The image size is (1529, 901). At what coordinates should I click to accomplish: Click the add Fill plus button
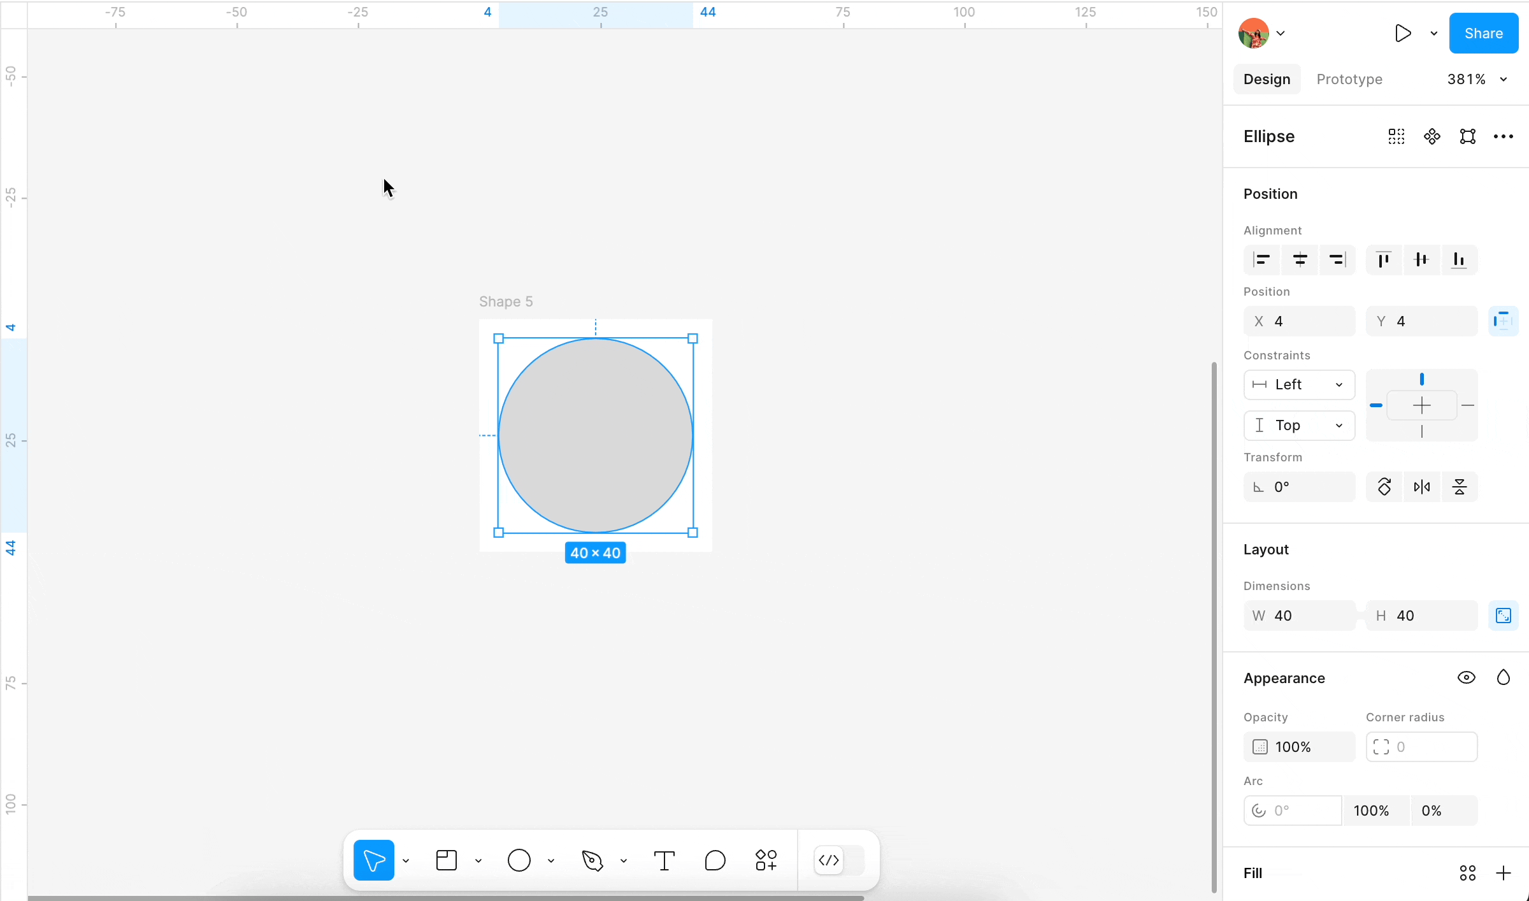click(1503, 873)
